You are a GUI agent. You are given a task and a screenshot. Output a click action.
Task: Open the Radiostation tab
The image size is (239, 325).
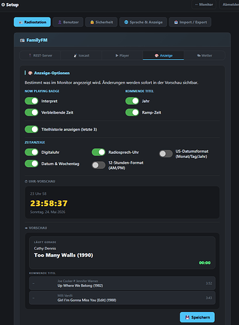point(32,22)
